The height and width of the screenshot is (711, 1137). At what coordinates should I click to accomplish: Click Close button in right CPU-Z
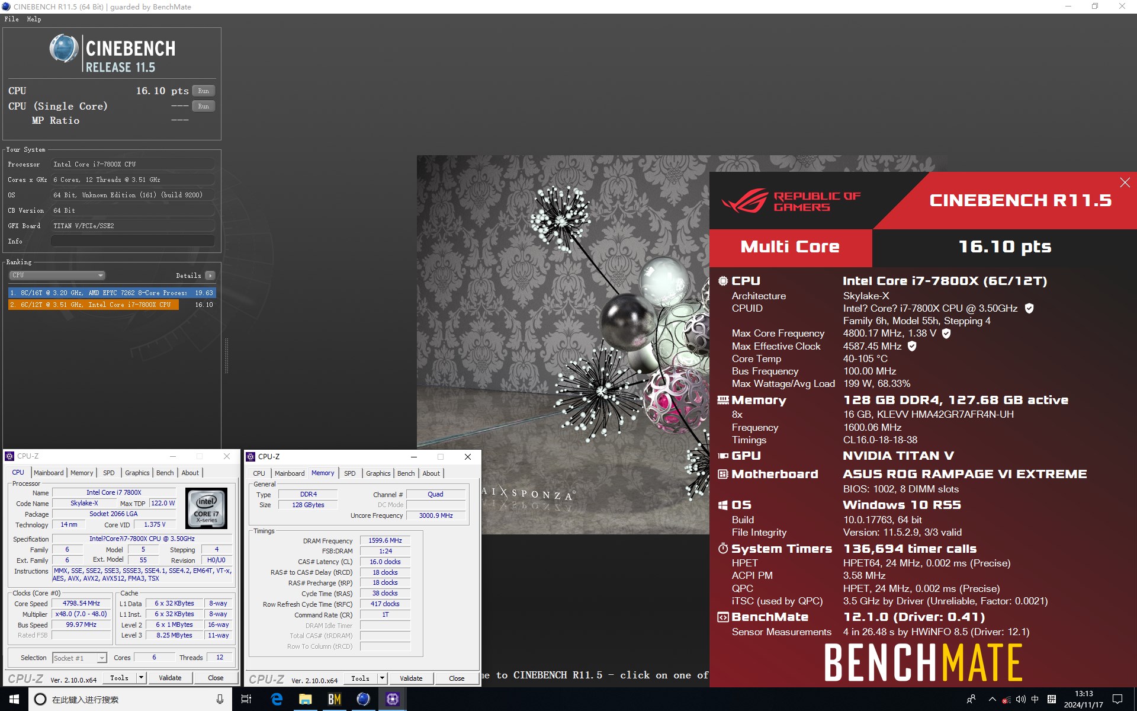point(457,678)
